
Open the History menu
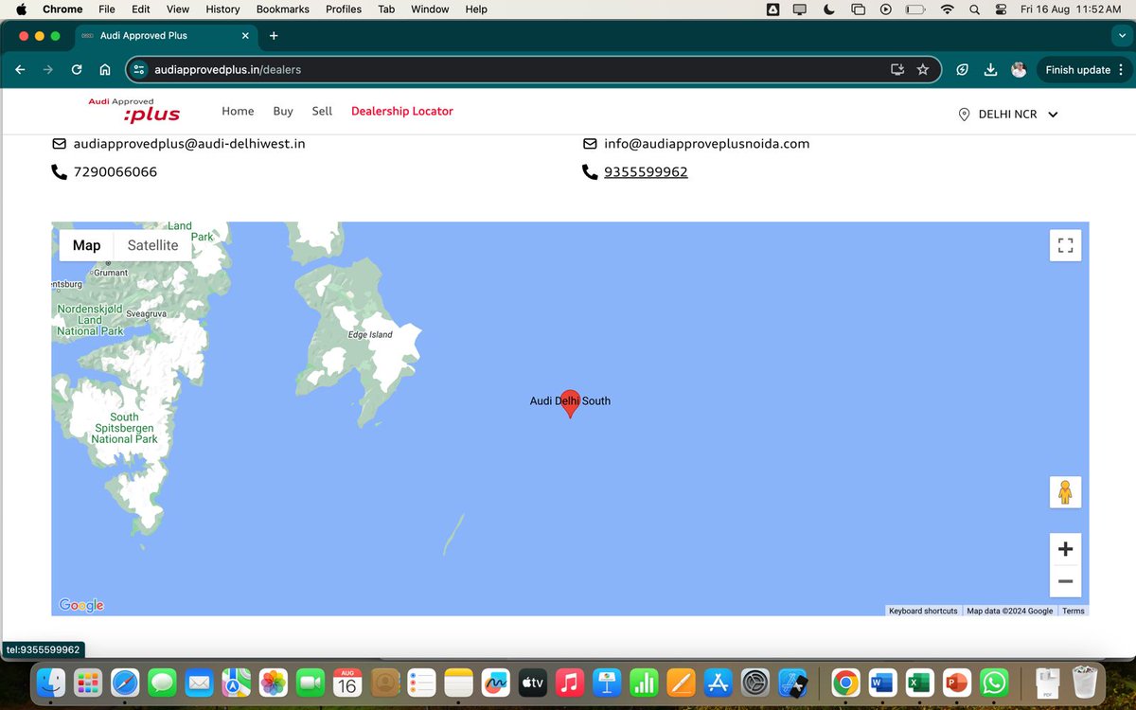(x=222, y=9)
